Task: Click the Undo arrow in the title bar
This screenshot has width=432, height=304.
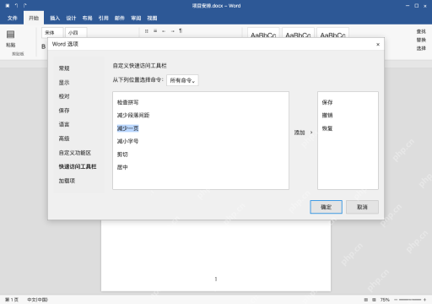Action: pyautogui.click(x=17, y=6)
